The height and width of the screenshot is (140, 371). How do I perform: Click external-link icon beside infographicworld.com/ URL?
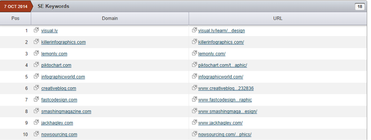coord(194,76)
